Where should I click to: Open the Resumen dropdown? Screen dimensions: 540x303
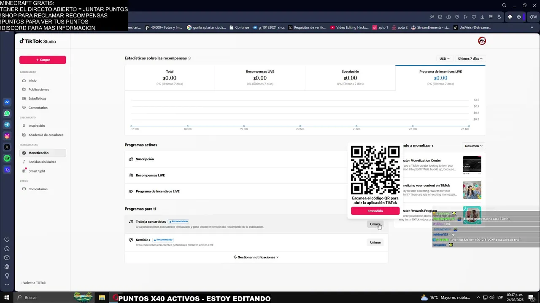(x=473, y=146)
